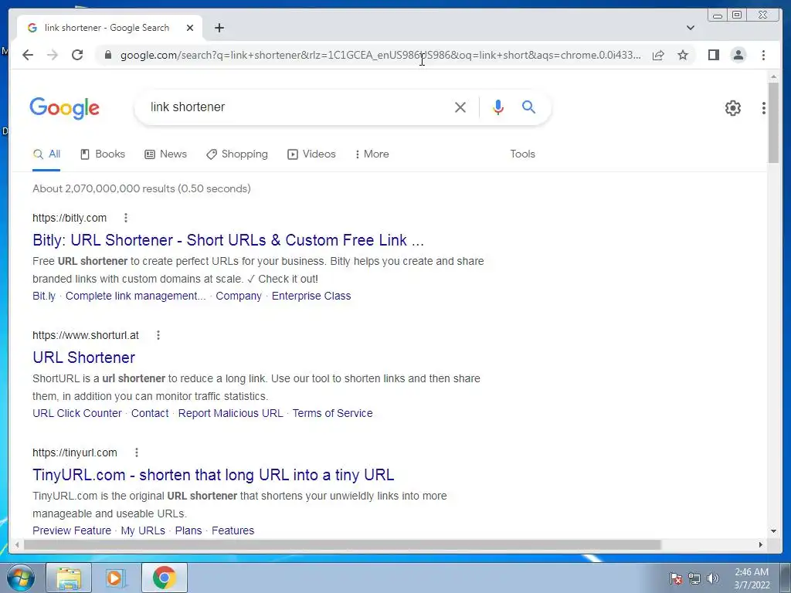Expand the More search categories menu
Screen dimensions: 791x593
pyautogui.click(x=372, y=154)
